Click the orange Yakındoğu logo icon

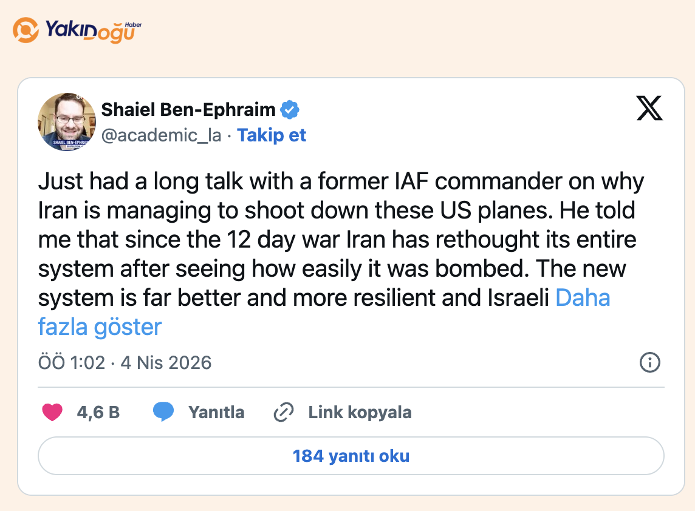pyautogui.click(x=26, y=30)
